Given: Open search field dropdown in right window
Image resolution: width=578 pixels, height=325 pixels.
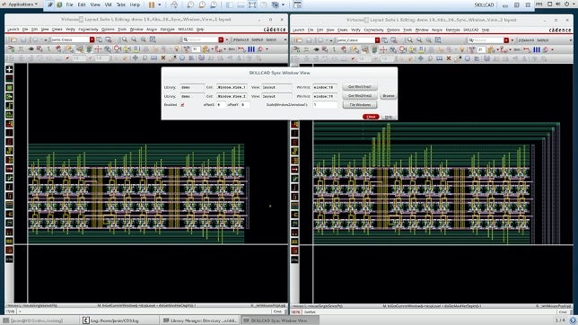Looking at the screenshot, I should tap(506, 40).
